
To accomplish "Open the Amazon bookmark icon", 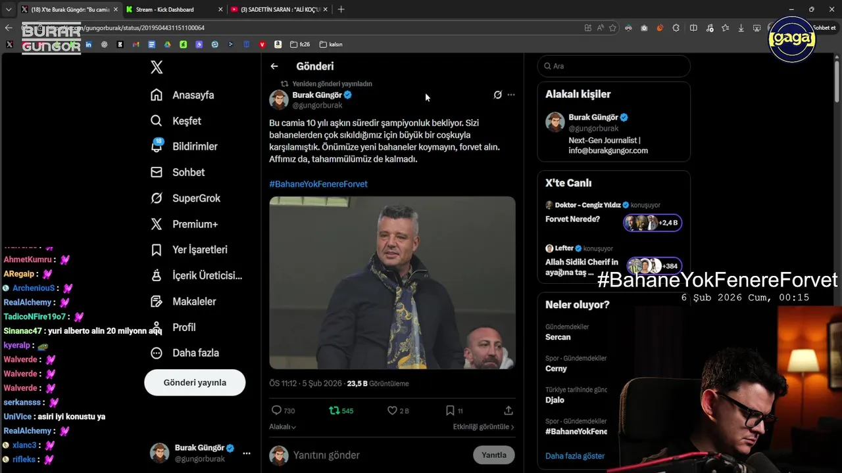I will [278, 45].
